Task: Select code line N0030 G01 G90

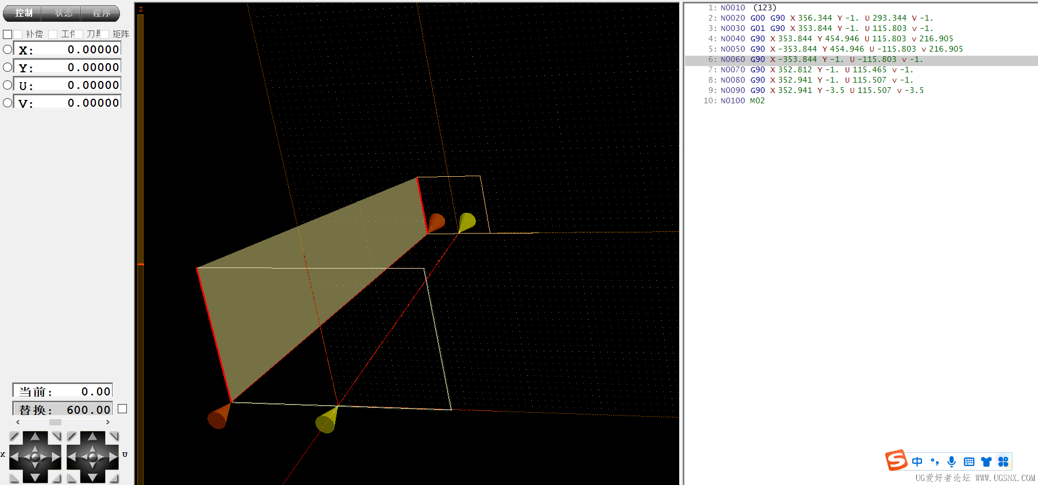Action: pos(861,28)
